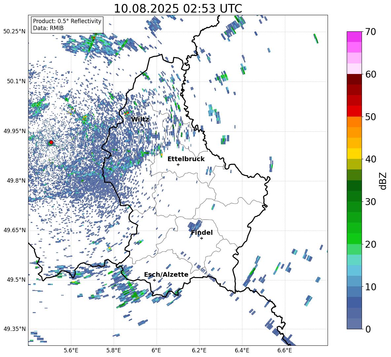Click the 50 dBZ colorbar label

[370, 117]
